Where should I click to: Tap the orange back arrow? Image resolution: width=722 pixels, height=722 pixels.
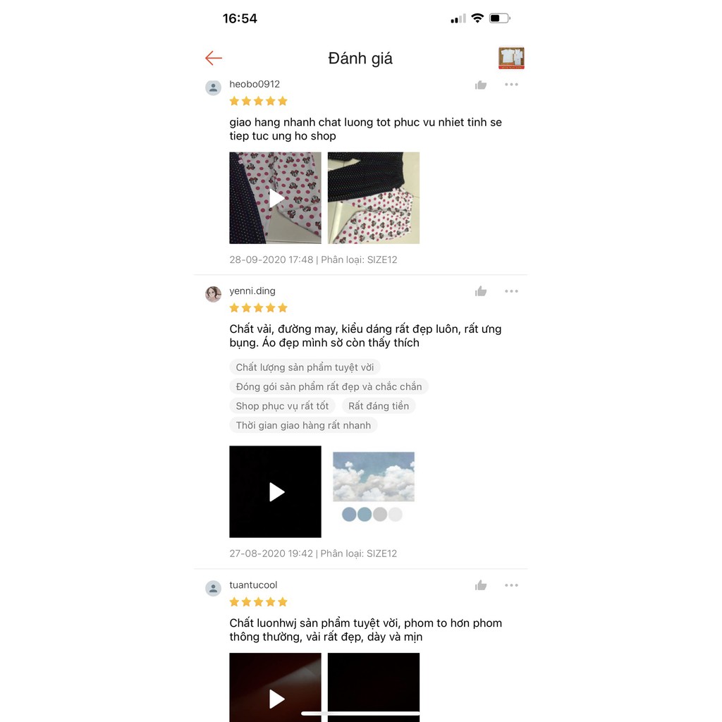click(213, 58)
